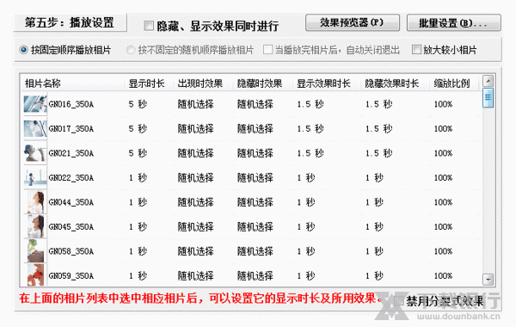This screenshot has height=327, width=516.
Task: Select 按固定顺序播放相片 radio option
Action: [24, 50]
